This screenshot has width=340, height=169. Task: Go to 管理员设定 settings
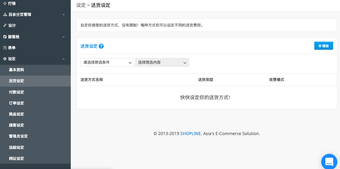[x=35, y=136]
